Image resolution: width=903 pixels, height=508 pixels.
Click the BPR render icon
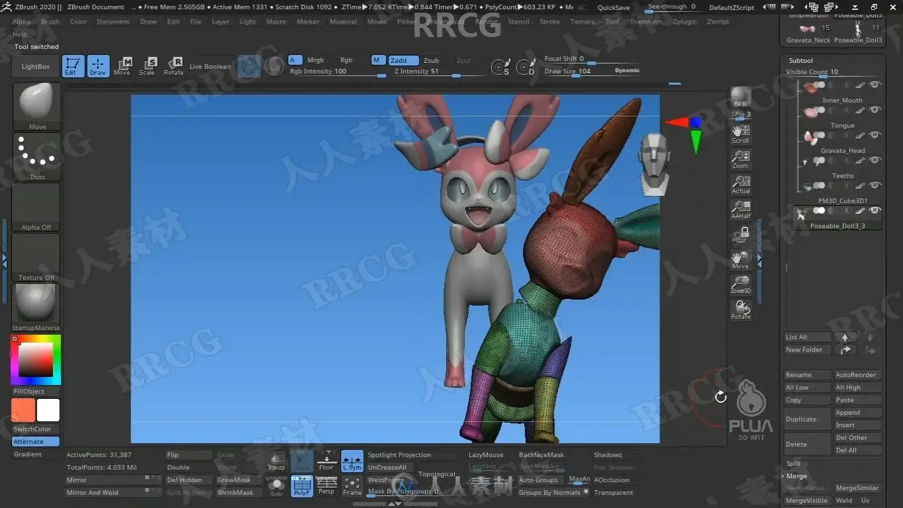click(741, 98)
